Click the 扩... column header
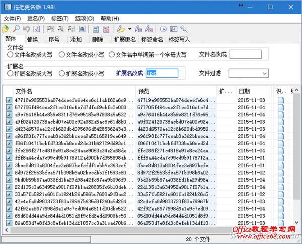This screenshot has width=302, height=244. pyautogui.click(x=226, y=91)
